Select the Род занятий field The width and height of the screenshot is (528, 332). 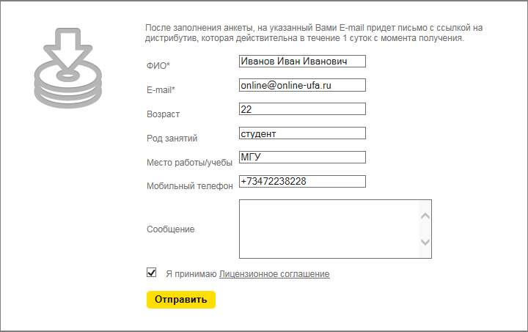pos(302,133)
